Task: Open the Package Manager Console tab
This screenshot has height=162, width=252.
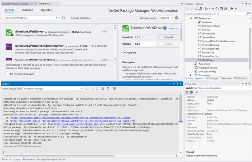Action: coord(51,159)
